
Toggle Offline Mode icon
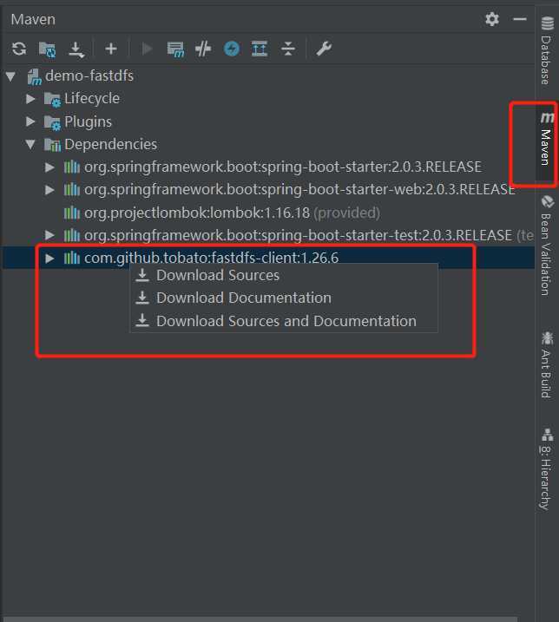(x=203, y=49)
